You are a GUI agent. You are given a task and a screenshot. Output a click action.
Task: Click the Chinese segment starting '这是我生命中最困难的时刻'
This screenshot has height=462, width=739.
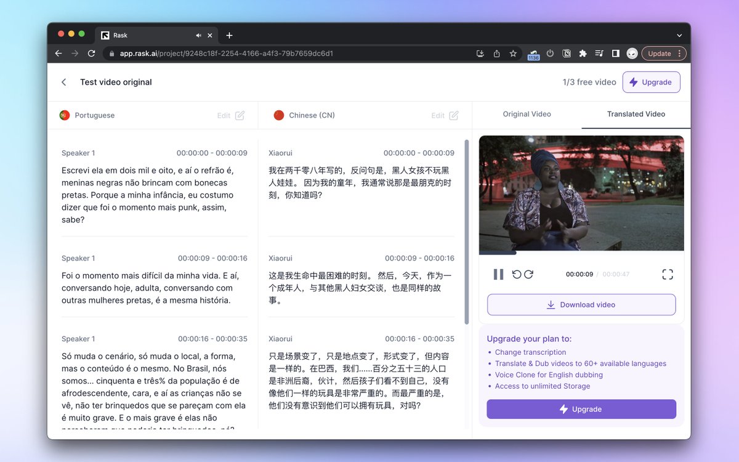pos(360,288)
